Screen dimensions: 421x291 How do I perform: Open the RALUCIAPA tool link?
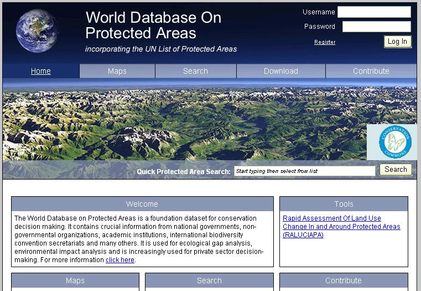coord(341,227)
